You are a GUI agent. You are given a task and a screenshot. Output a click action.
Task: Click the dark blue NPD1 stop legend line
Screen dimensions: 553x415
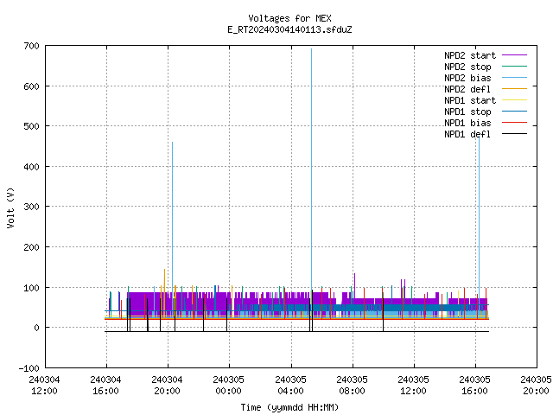coord(515,112)
